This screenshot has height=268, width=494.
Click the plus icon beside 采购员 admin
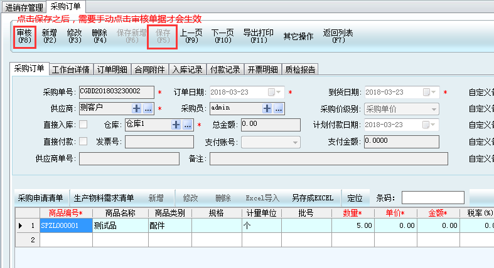click(267, 108)
